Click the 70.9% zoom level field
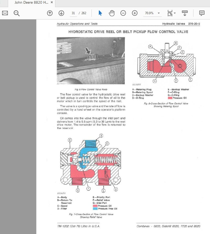 coord(149,13)
